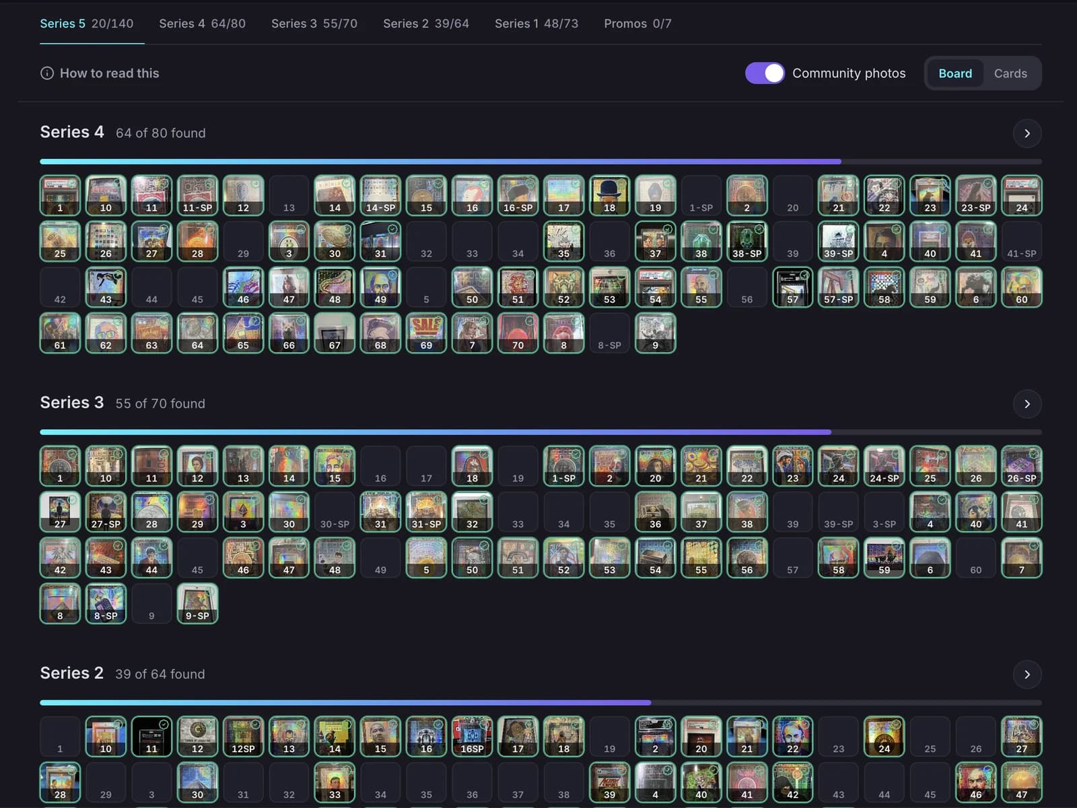Select missing Series 3 card 30-SP slot
This screenshot has width=1077, height=808.
pyautogui.click(x=335, y=512)
